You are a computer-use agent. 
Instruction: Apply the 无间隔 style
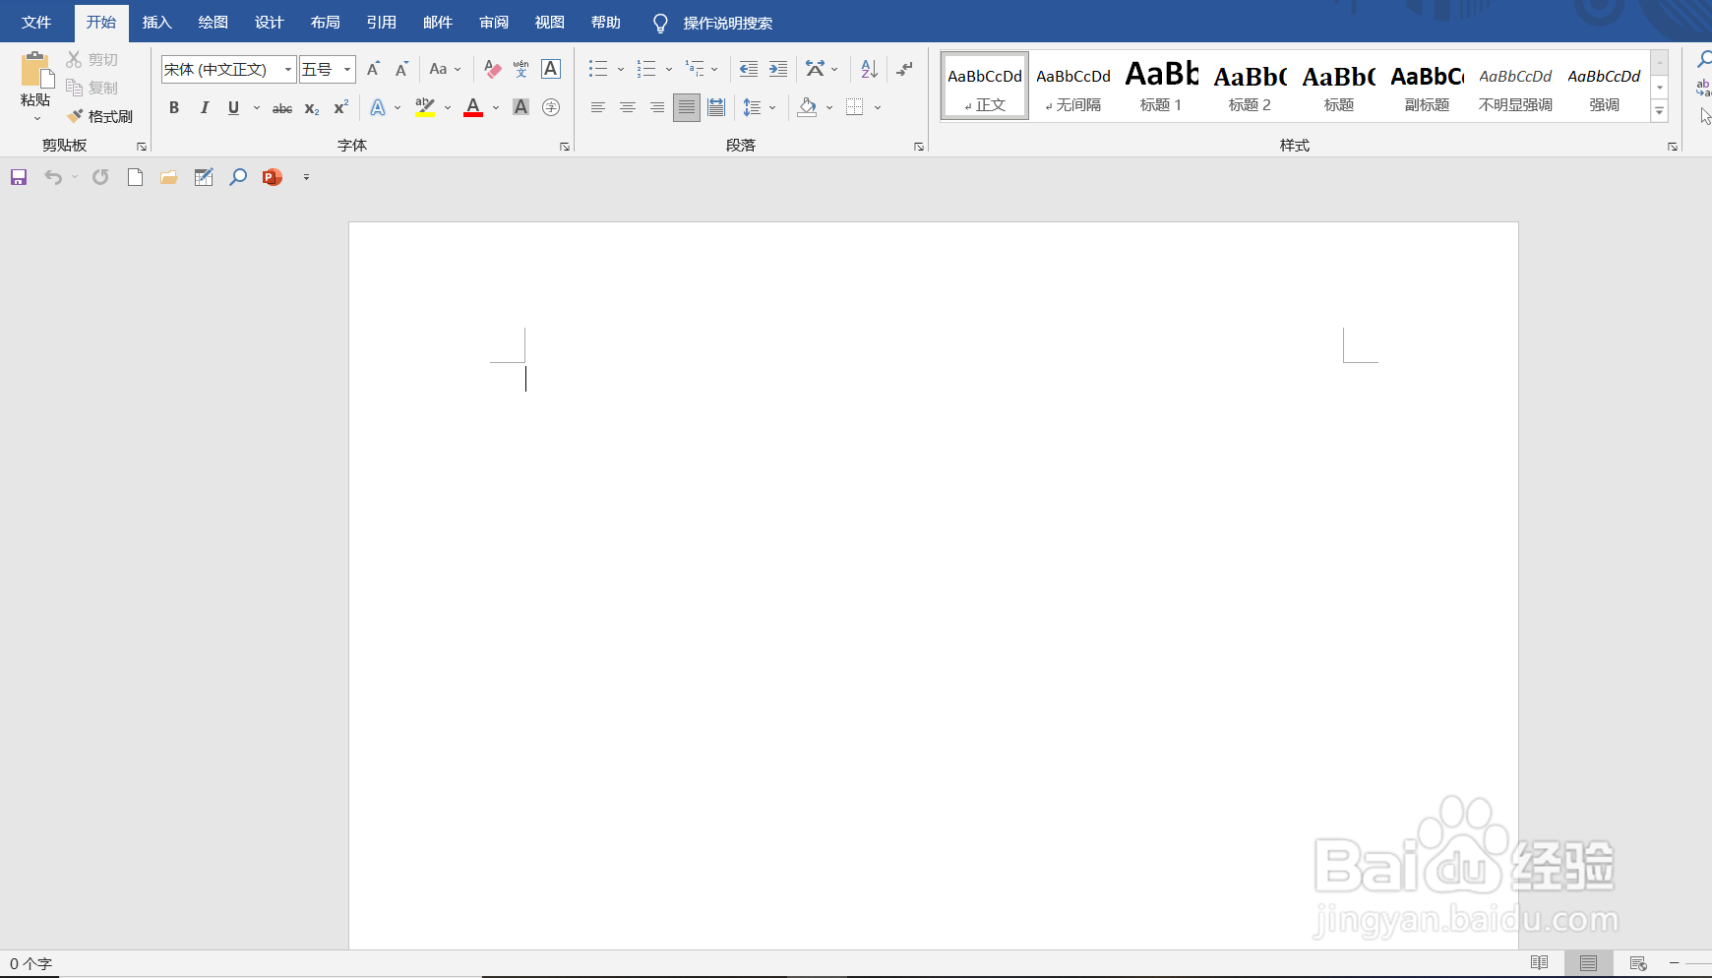click(1073, 87)
